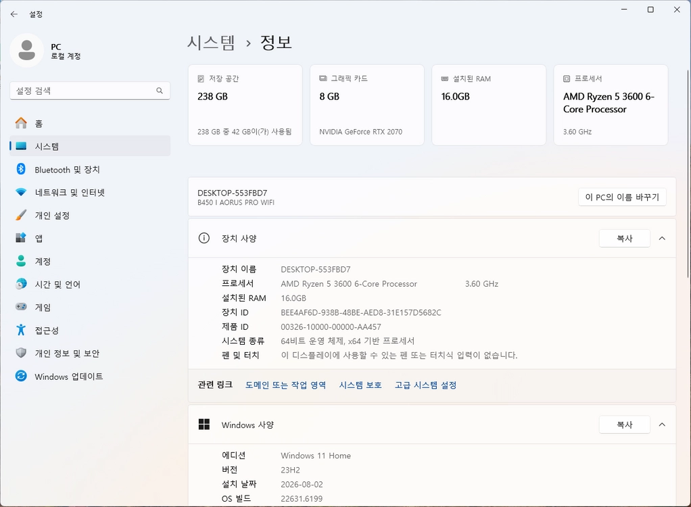Click the vertical scrollbar on right edge
This screenshot has width=691, height=507.
coord(688,174)
